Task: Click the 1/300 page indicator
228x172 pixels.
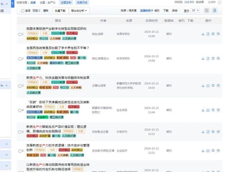Action: [x=212, y=2]
